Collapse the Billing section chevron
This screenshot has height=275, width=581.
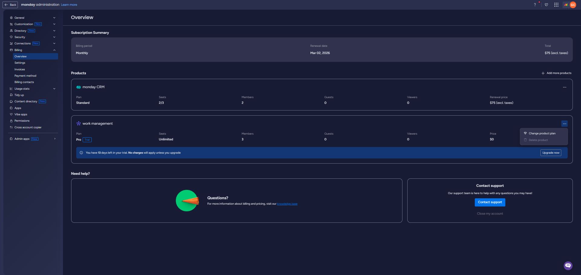(54, 50)
